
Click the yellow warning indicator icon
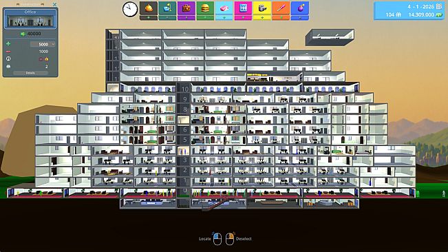47,59
